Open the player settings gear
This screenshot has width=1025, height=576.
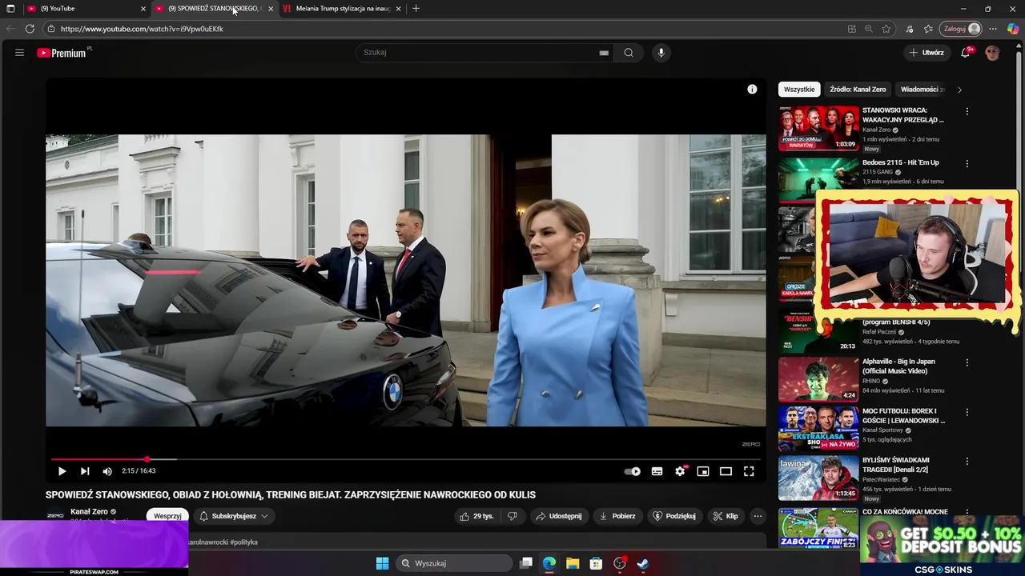coord(680,471)
